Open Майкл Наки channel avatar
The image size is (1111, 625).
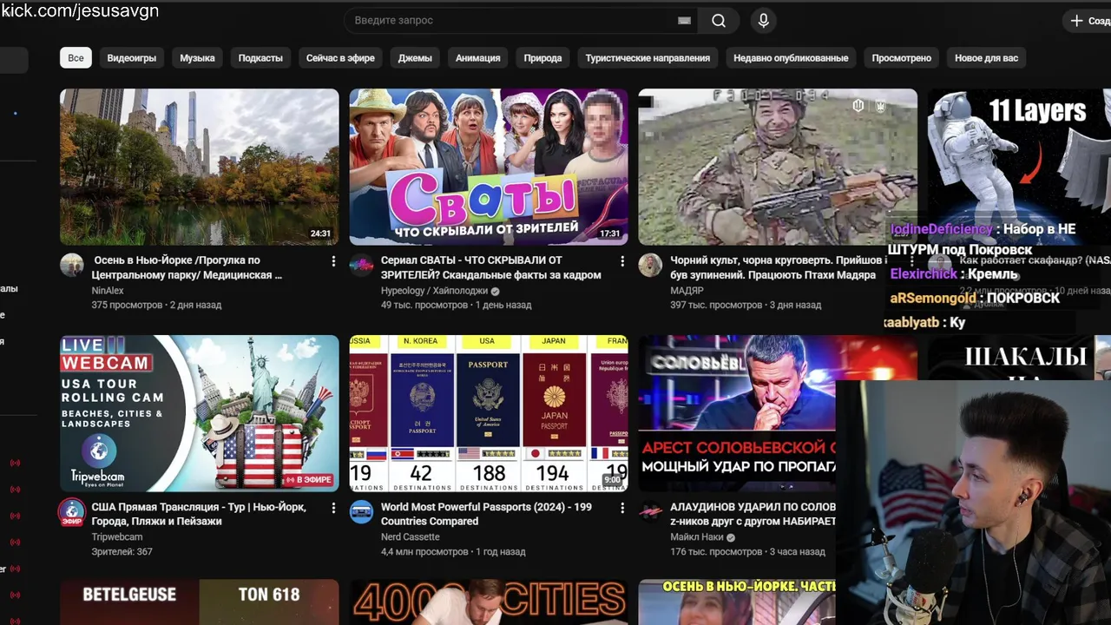point(650,512)
